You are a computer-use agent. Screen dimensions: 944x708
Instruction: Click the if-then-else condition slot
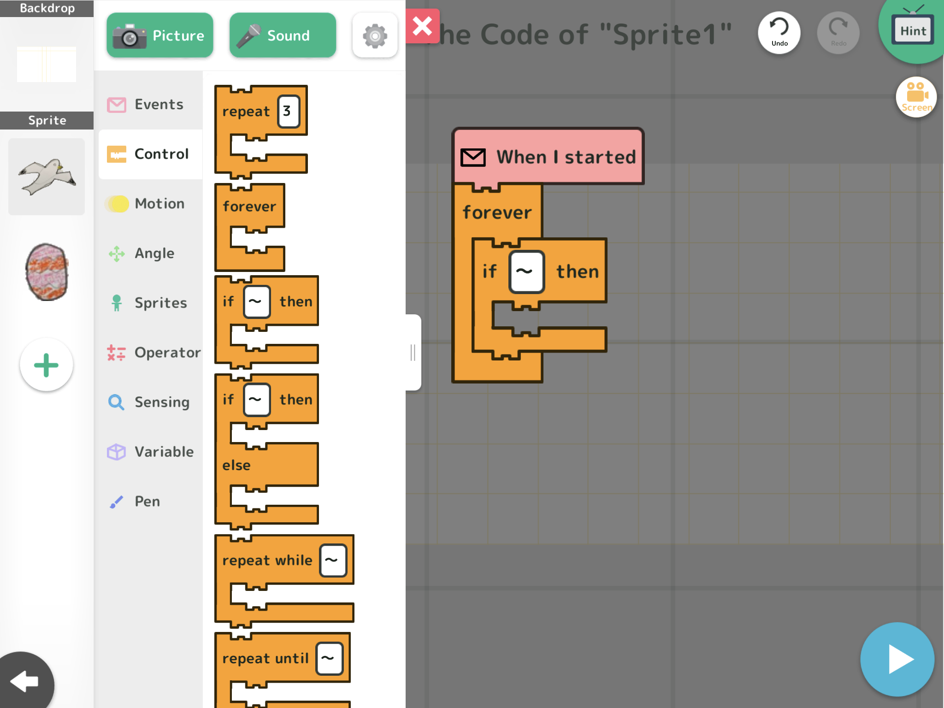[x=256, y=400]
